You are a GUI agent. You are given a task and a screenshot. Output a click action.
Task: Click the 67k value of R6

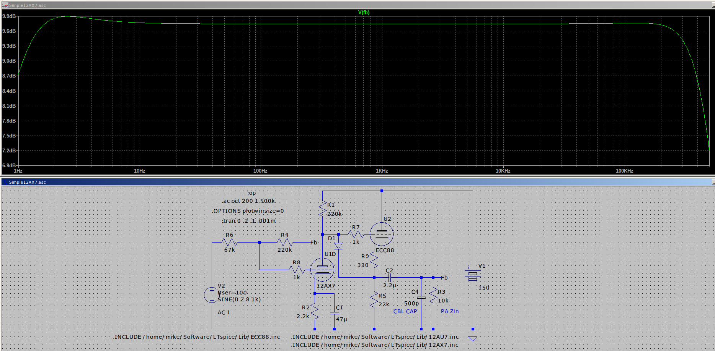pyautogui.click(x=230, y=250)
